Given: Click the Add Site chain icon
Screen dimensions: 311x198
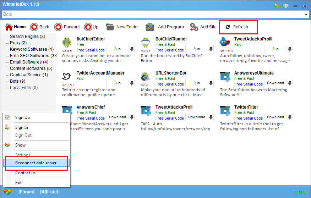Looking at the screenshot, I should click(x=194, y=27).
